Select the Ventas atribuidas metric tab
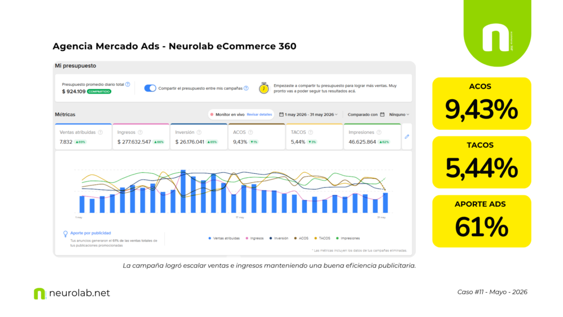This screenshot has width=563, height=317. (84, 136)
